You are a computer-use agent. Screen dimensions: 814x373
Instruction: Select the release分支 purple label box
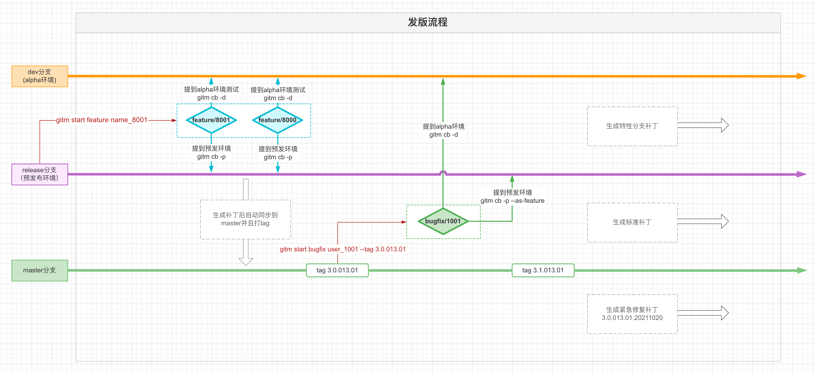(40, 174)
